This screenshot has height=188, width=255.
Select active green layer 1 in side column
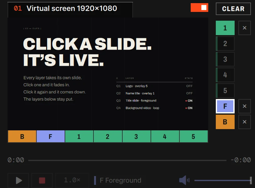225,28
